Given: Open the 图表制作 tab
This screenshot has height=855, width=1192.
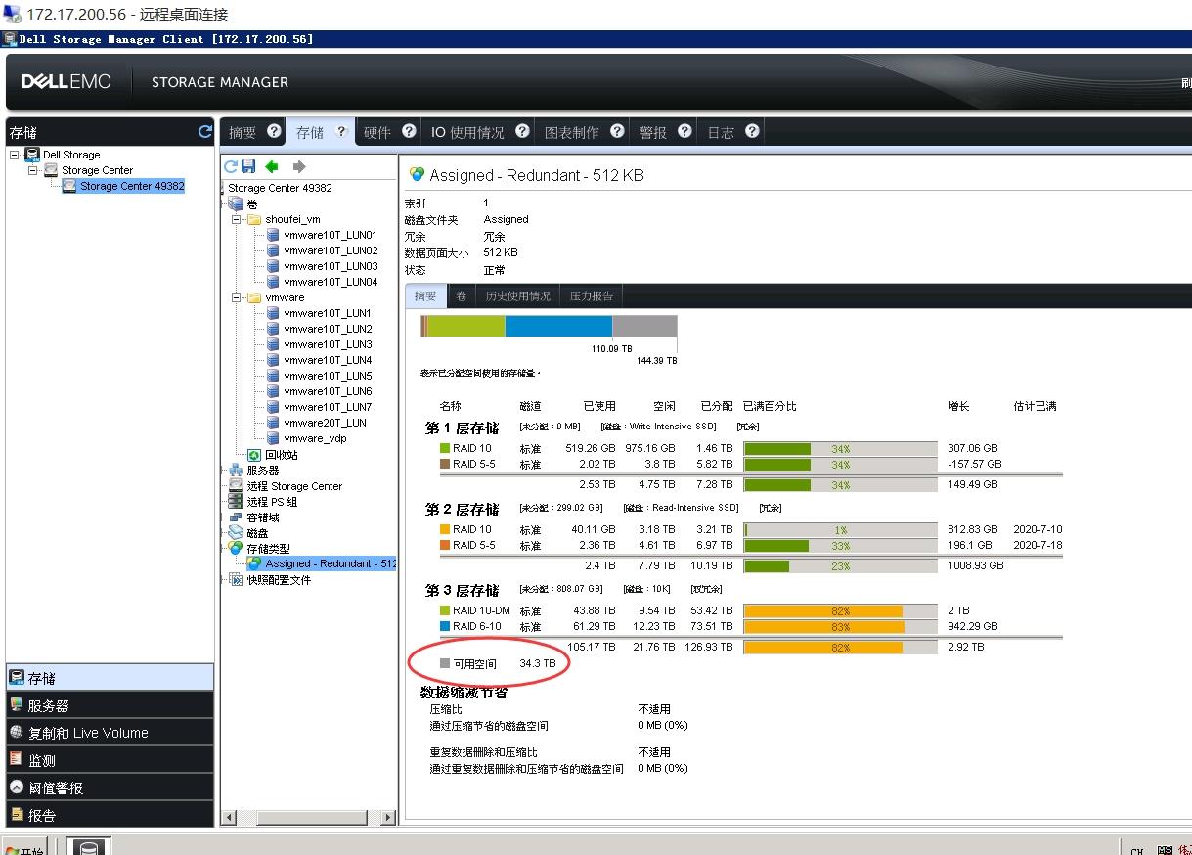Looking at the screenshot, I should point(572,132).
